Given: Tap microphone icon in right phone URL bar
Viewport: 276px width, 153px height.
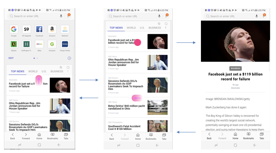Looking at the screenshot, I should [x=256, y=16].
